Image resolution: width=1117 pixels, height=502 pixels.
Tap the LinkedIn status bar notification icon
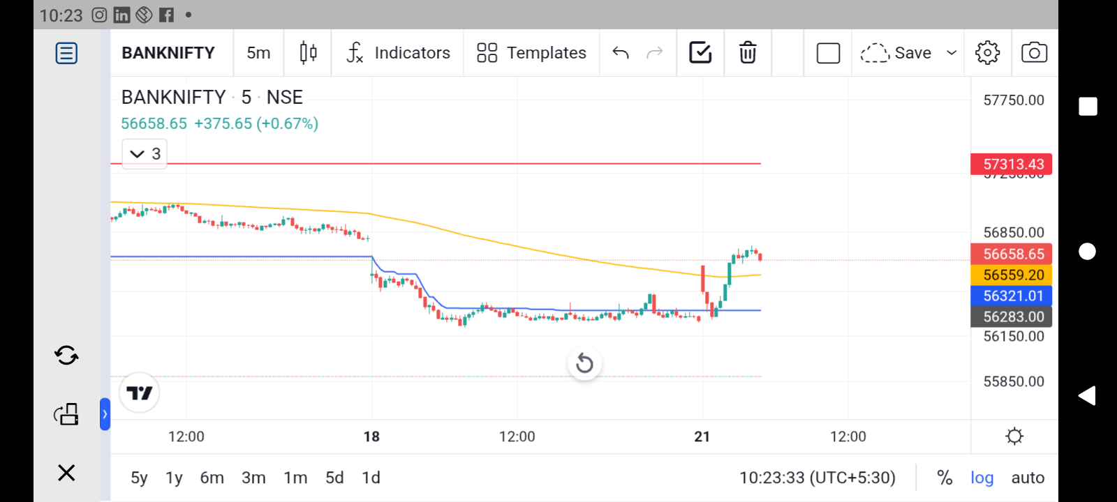[121, 15]
